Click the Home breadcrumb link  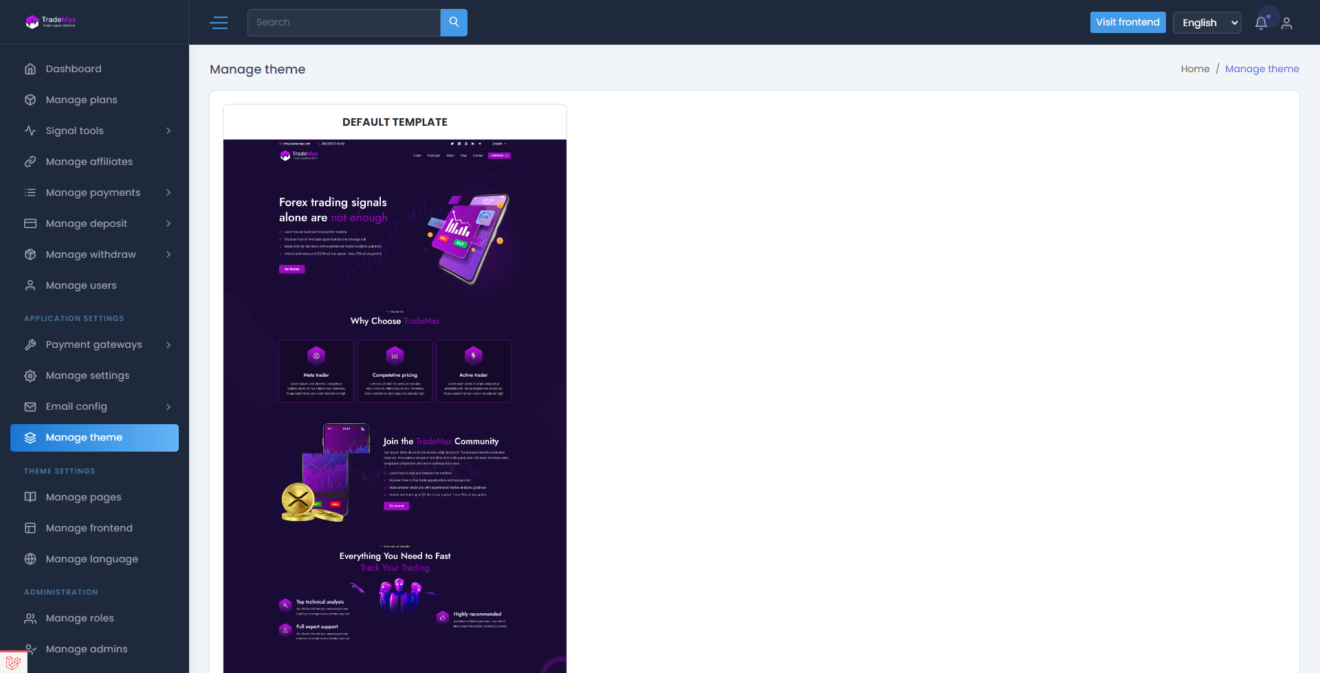1195,69
